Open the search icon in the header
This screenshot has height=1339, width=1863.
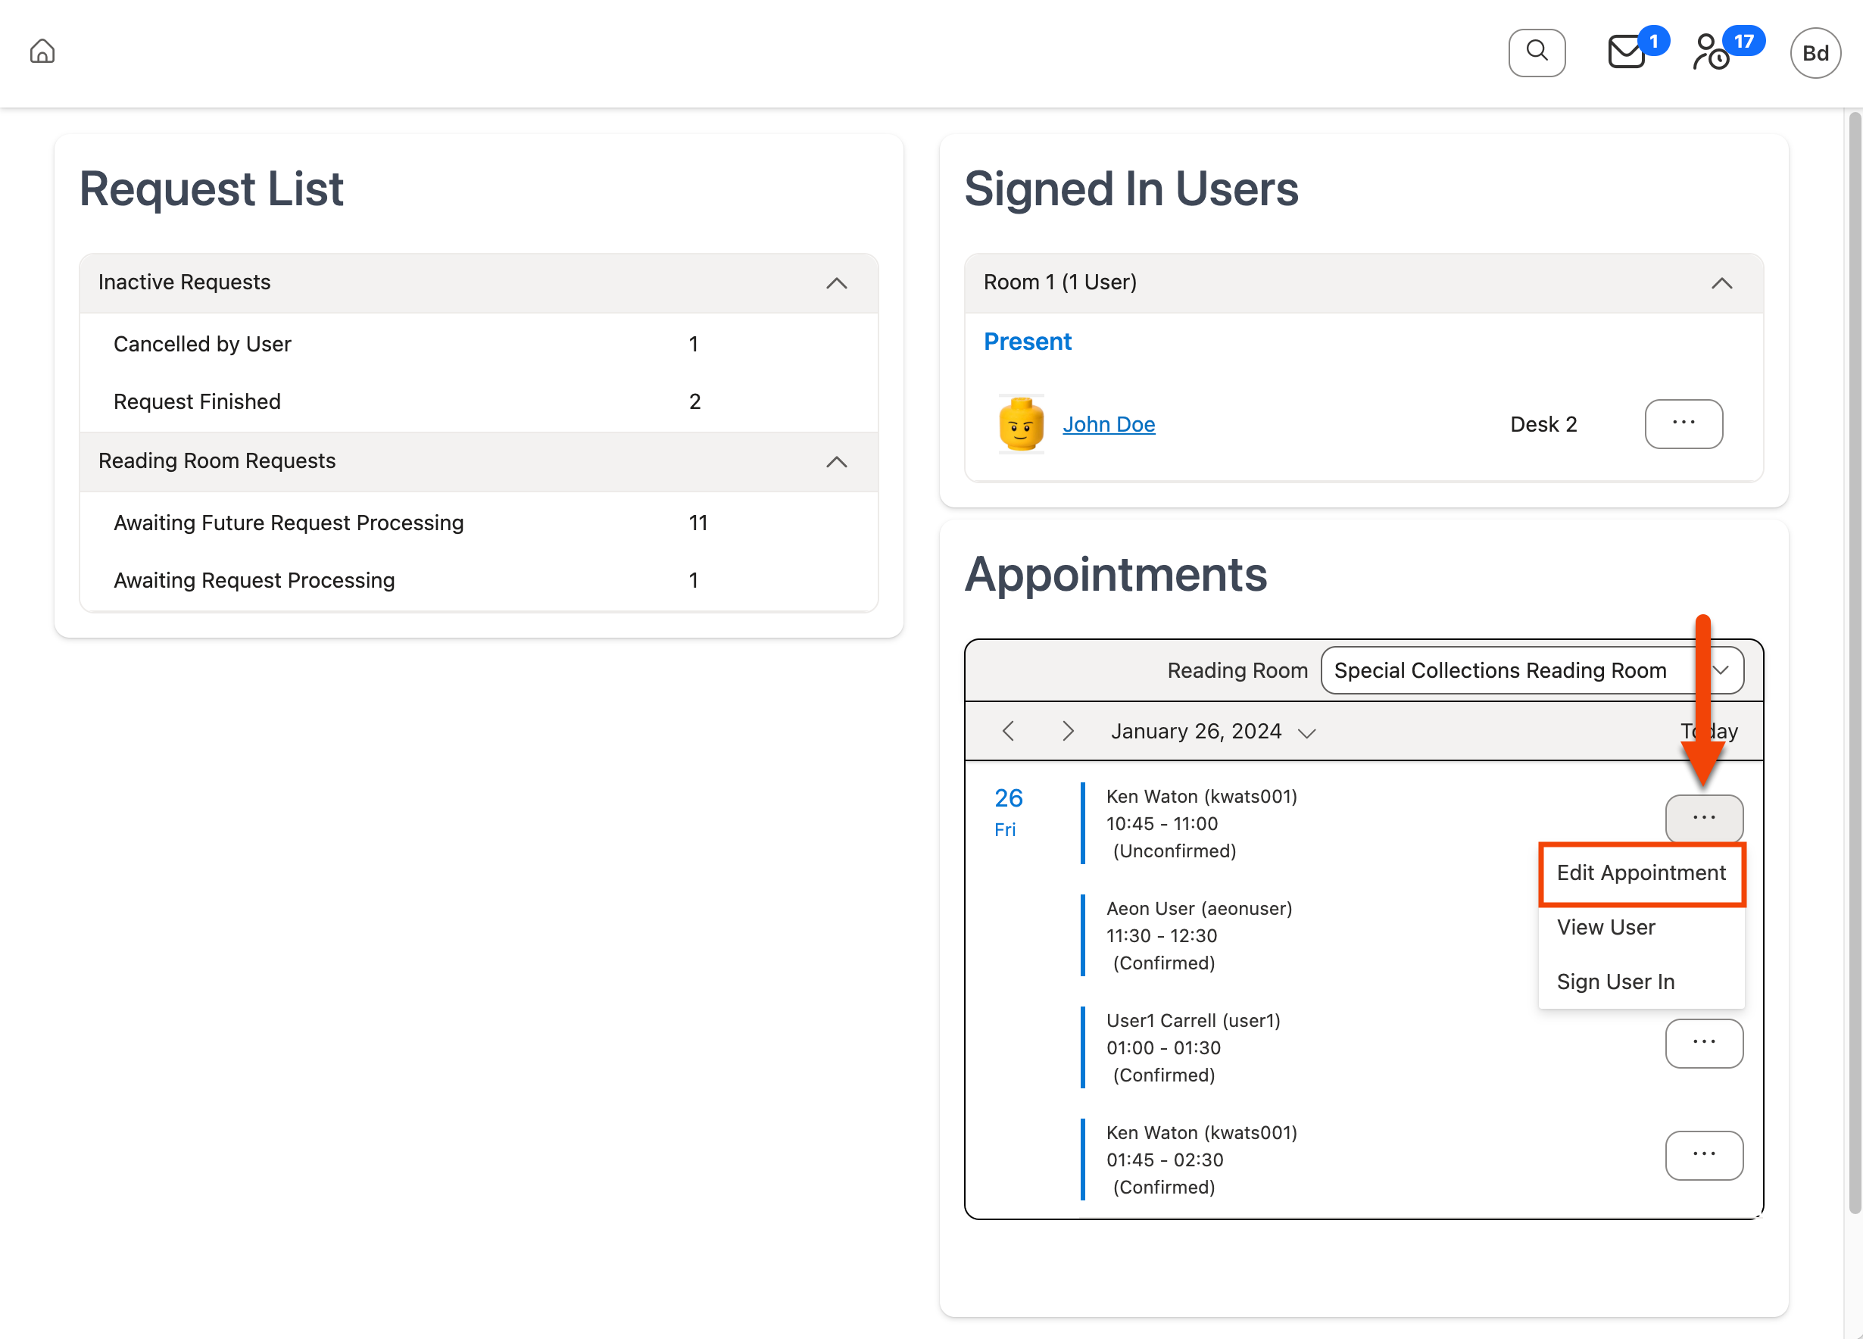coord(1537,51)
